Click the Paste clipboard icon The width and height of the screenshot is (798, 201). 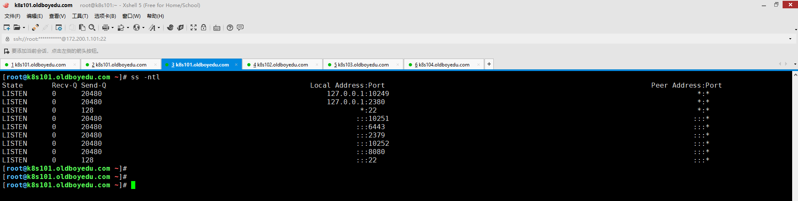point(82,27)
